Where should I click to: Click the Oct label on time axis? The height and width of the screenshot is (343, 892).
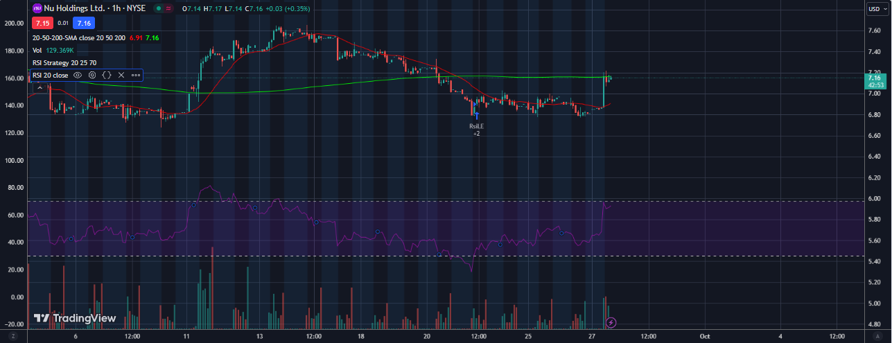pos(705,336)
